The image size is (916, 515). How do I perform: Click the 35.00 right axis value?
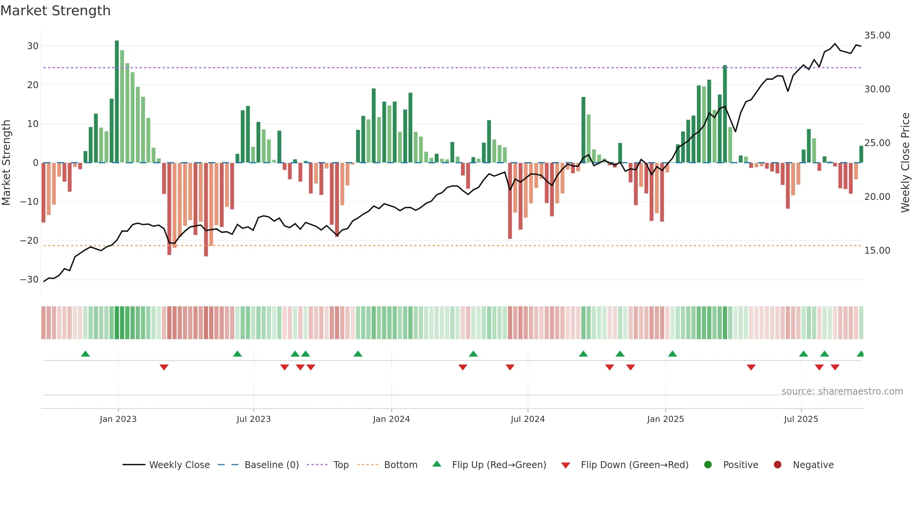click(877, 35)
